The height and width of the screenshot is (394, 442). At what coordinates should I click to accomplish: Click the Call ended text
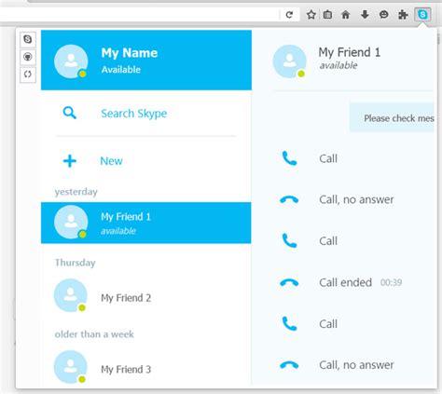346,282
